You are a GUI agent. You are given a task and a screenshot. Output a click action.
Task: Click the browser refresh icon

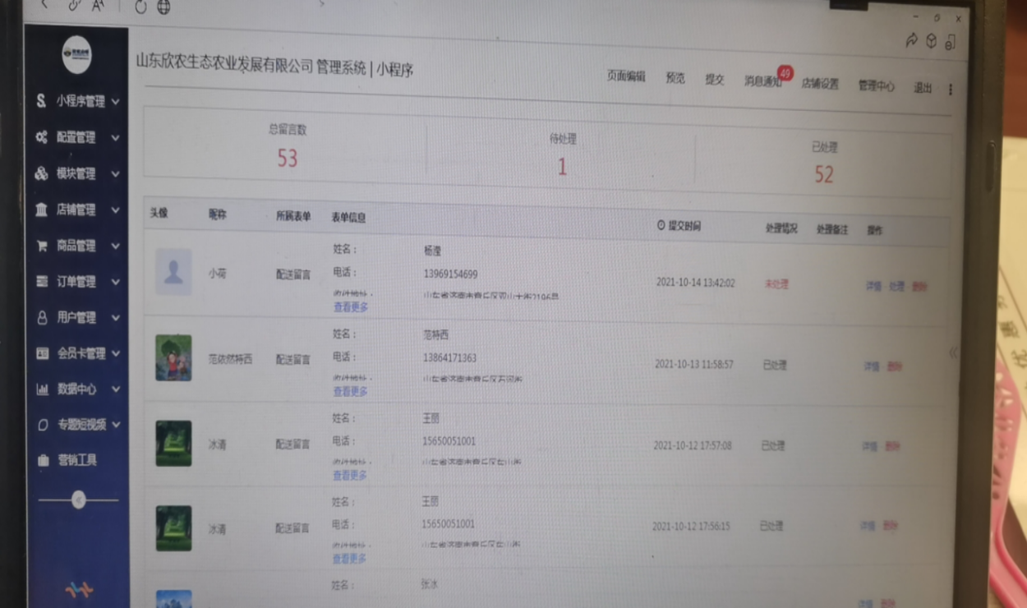pyautogui.click(x=140, y=7)
